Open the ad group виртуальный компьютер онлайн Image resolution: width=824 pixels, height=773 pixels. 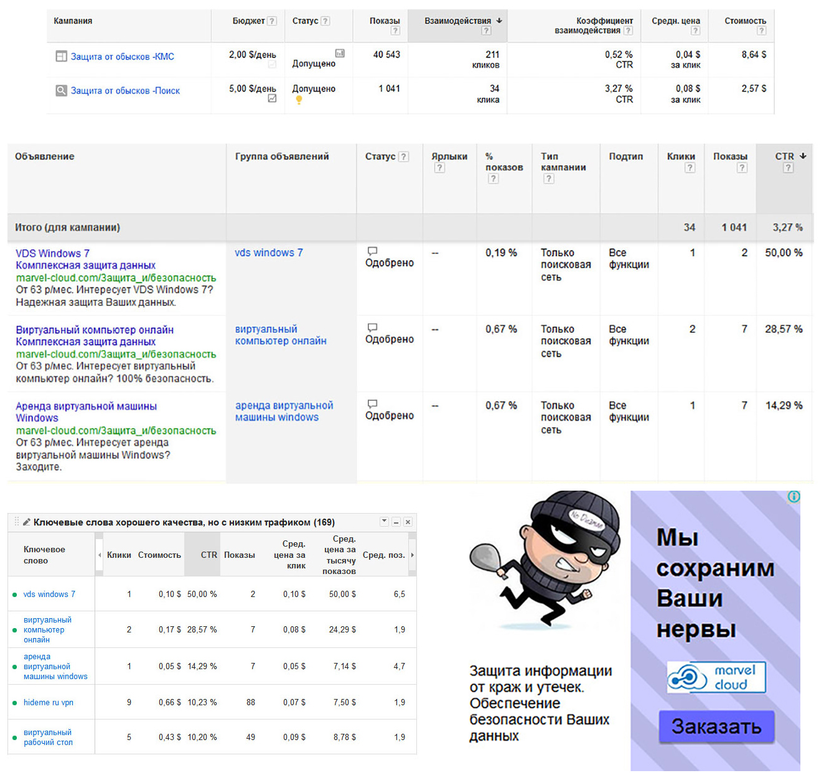coord(281,335)
